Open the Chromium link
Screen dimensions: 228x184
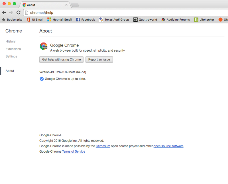pyautogui.click(x=103, y=146)
